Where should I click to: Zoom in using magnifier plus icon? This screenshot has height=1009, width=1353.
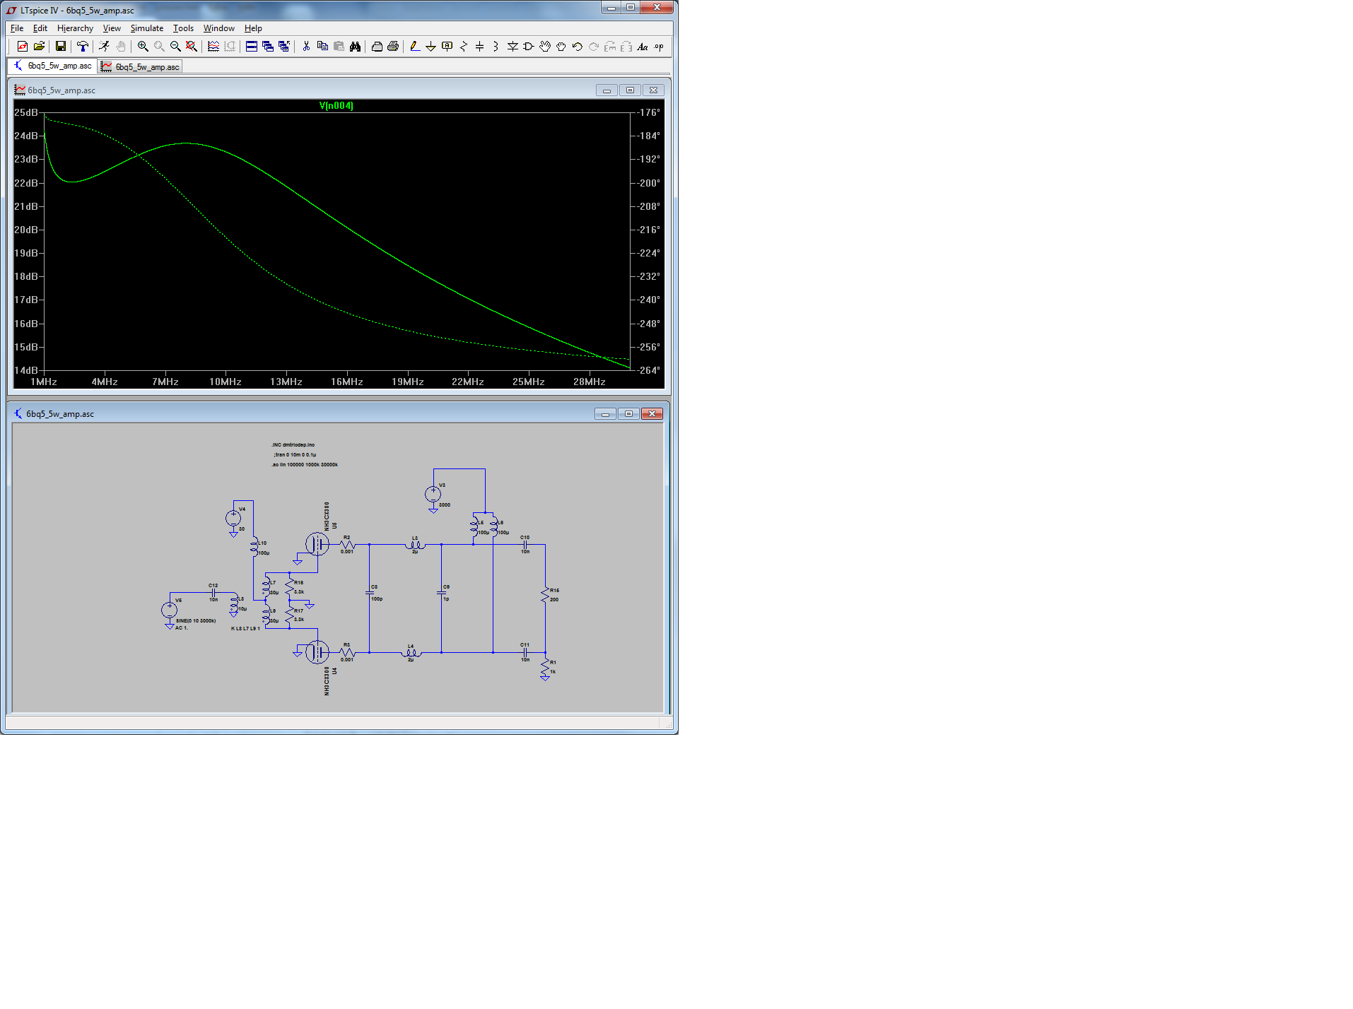(x=143, y=47)
